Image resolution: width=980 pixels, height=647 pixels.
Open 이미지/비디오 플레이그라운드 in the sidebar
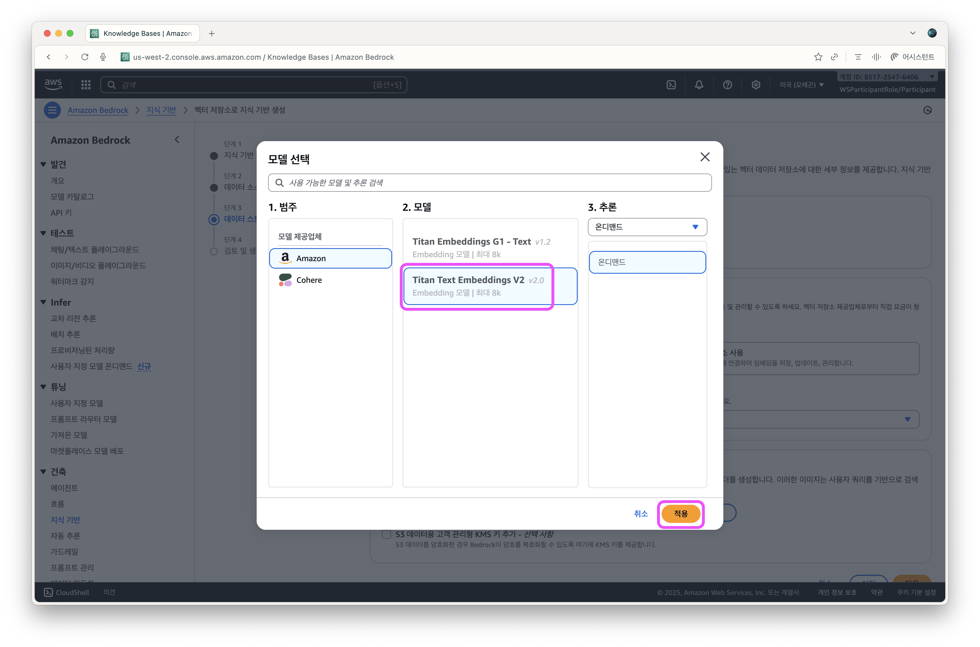(98, 266)
